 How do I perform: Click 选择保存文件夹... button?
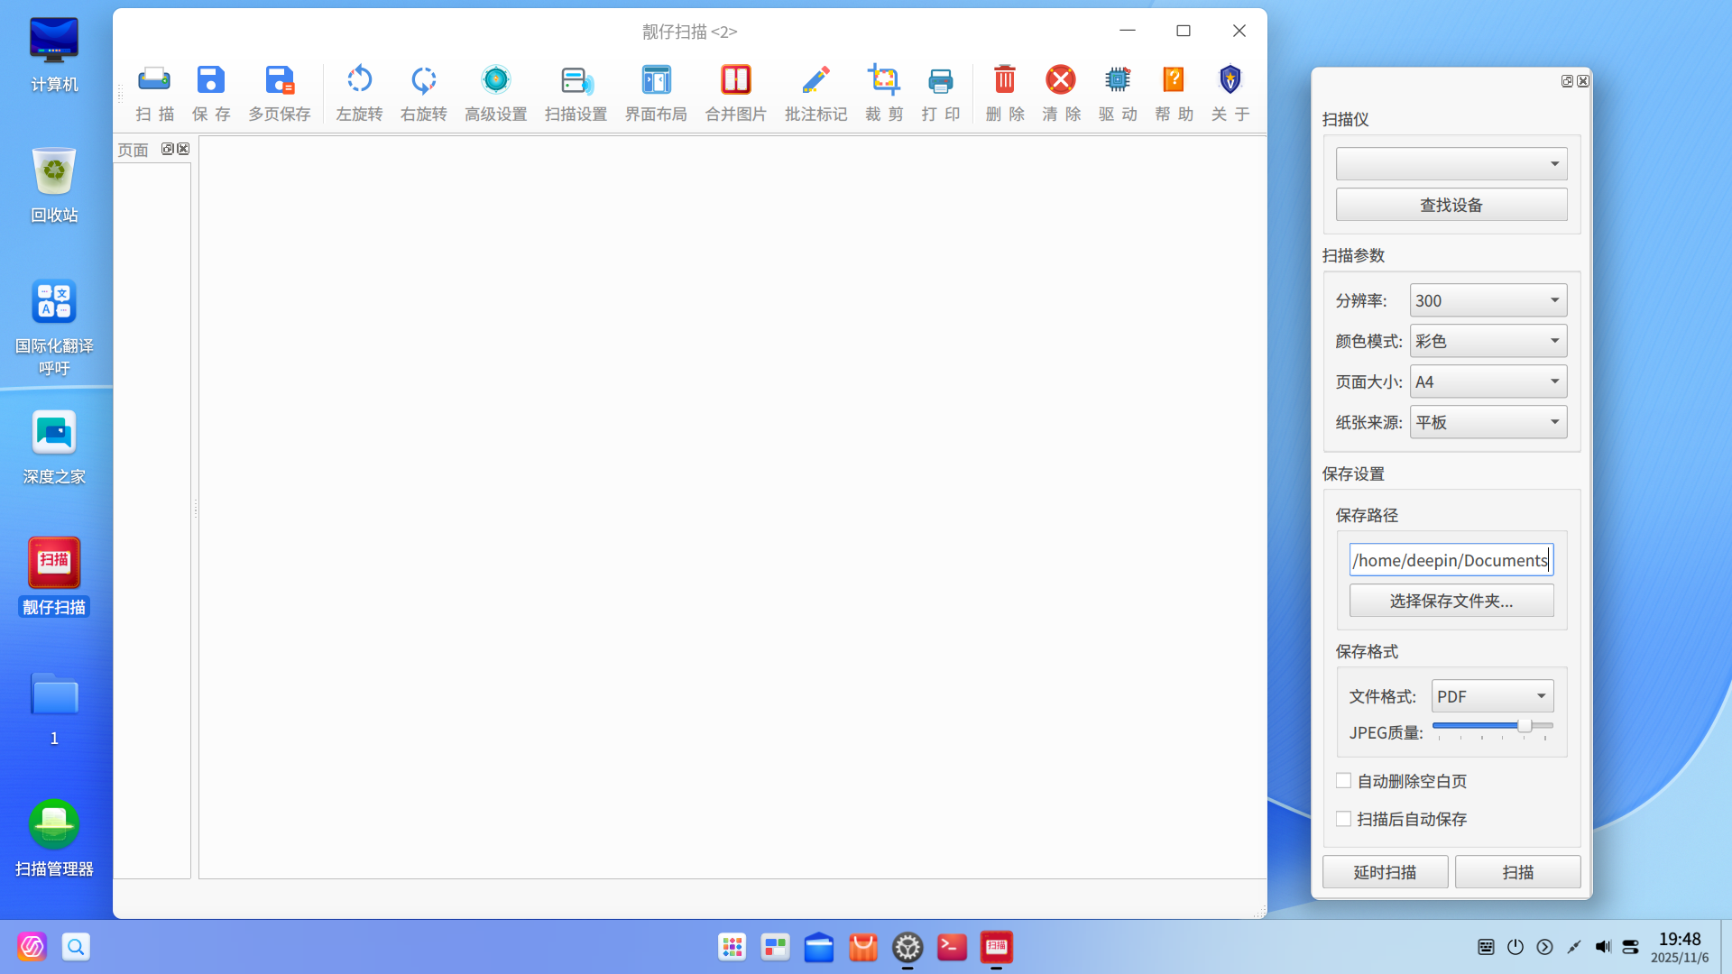tap(1451, 601)
